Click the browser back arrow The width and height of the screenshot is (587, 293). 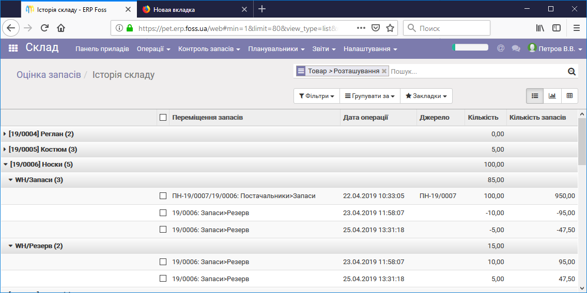pyautogui.click(x=11, y=28)
